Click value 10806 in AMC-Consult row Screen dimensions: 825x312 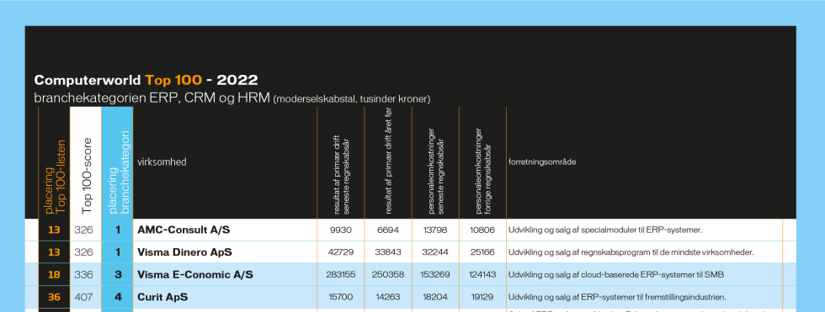coord(482,230)
